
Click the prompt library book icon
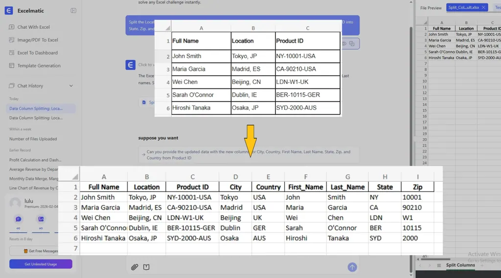pyautogui.click(x=146, y=267)
